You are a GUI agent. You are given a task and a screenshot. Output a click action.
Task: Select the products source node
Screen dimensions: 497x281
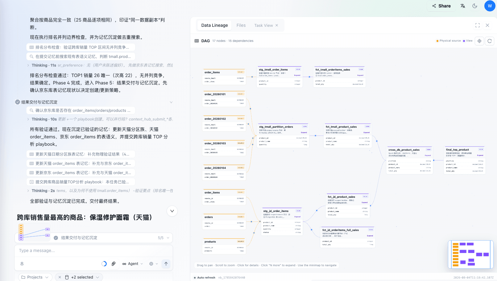click(x=224, y=246)
